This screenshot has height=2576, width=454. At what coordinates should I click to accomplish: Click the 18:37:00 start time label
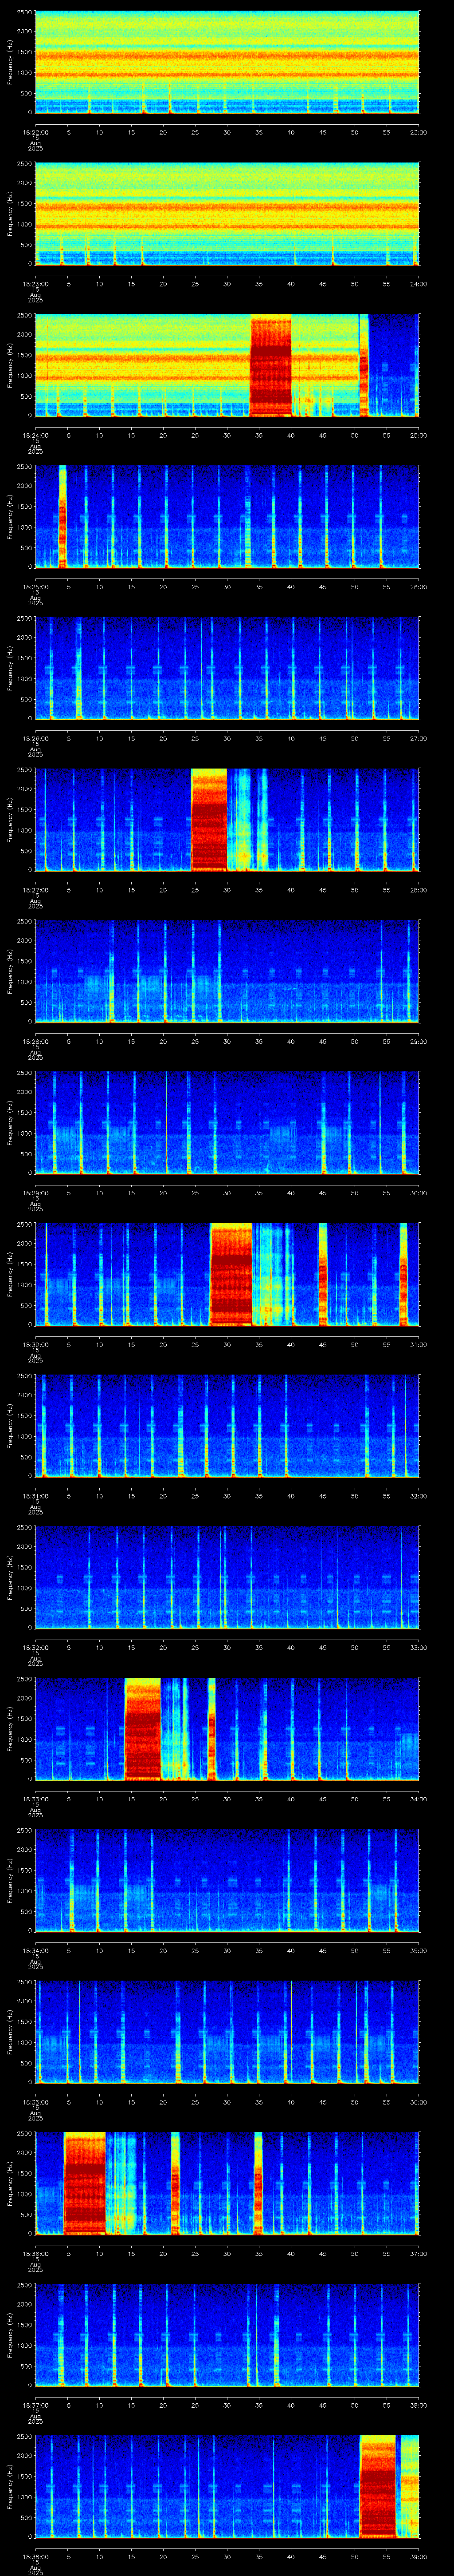[x=36, y=2404]
